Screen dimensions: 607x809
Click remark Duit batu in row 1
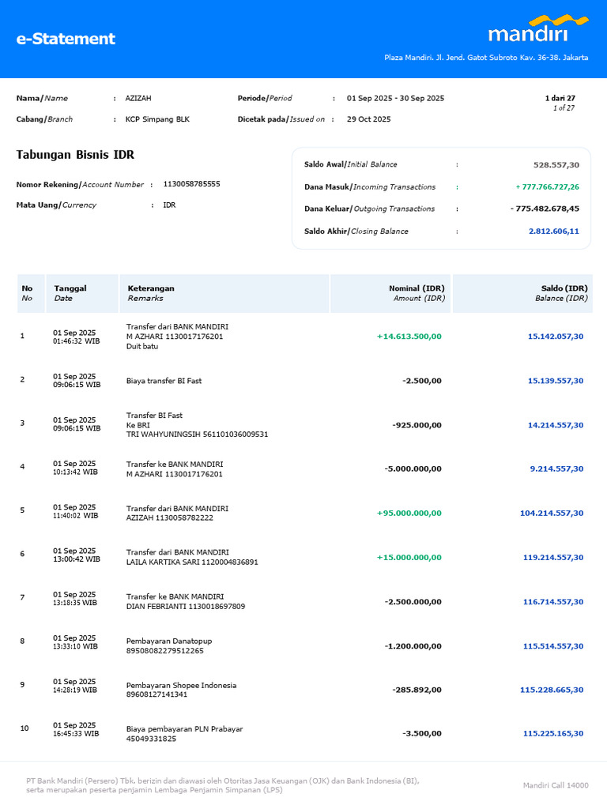[142, 346]
